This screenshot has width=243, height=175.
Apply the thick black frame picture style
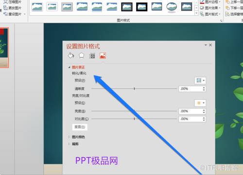coord(142,7)
